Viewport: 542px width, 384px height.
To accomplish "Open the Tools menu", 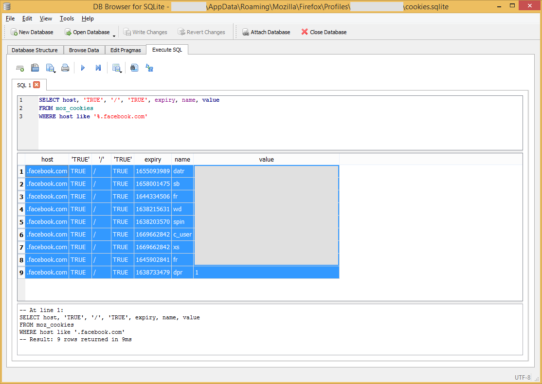I will (x=67, y=18).
